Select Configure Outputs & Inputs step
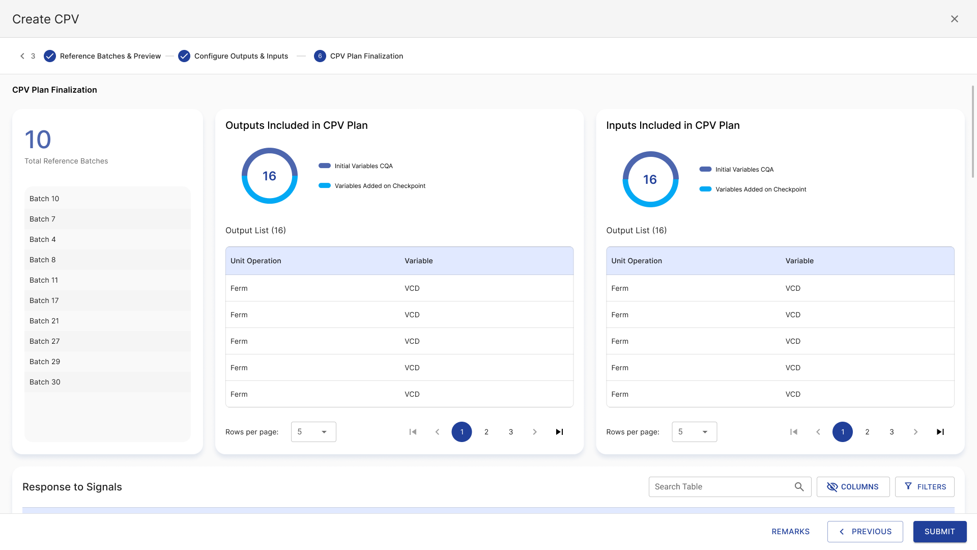Image resolution: width=977 pixels, height=550 pixels. click(233, 56)
